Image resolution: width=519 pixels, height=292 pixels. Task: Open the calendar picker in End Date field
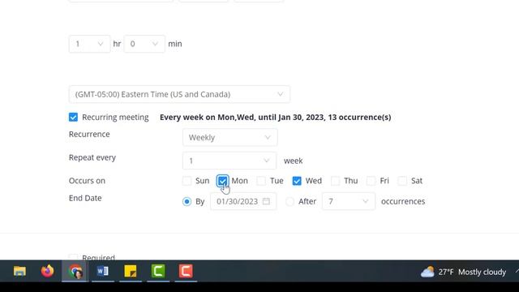(x=266, y=201)
